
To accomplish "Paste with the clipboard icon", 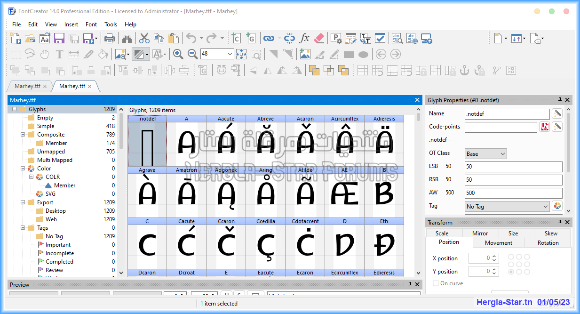I will tap(174, 39).
